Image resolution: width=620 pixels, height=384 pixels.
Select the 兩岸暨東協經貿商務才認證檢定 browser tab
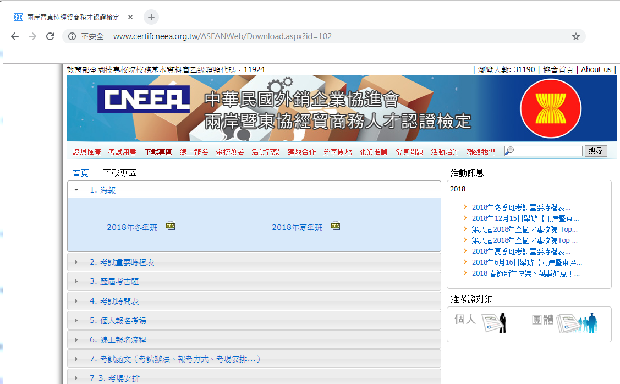click(x=73, y=17)
